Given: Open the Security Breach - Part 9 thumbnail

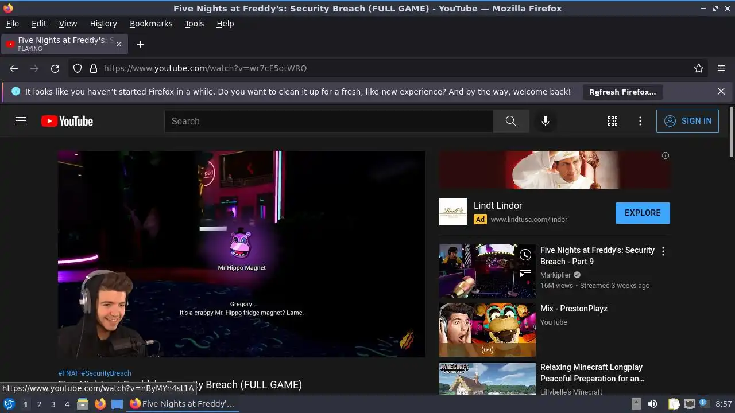Looking at the screenshot, I should pyautogui.click(x=488, y=271).
